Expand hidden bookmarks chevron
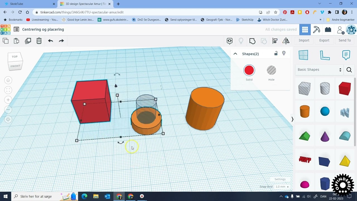 tap(320, 20)
